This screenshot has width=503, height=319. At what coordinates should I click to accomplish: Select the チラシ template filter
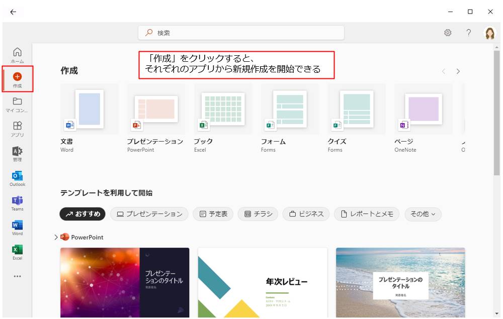point(258,214)
